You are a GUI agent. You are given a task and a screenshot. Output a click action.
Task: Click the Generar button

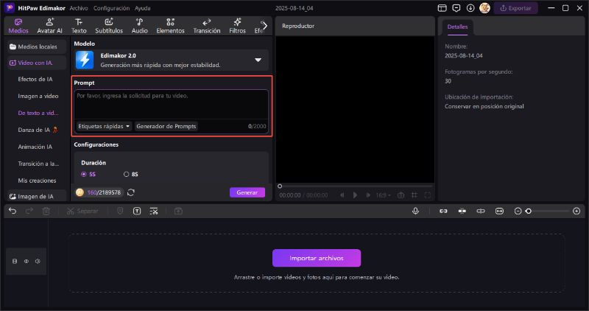click(x=247, y=192)
